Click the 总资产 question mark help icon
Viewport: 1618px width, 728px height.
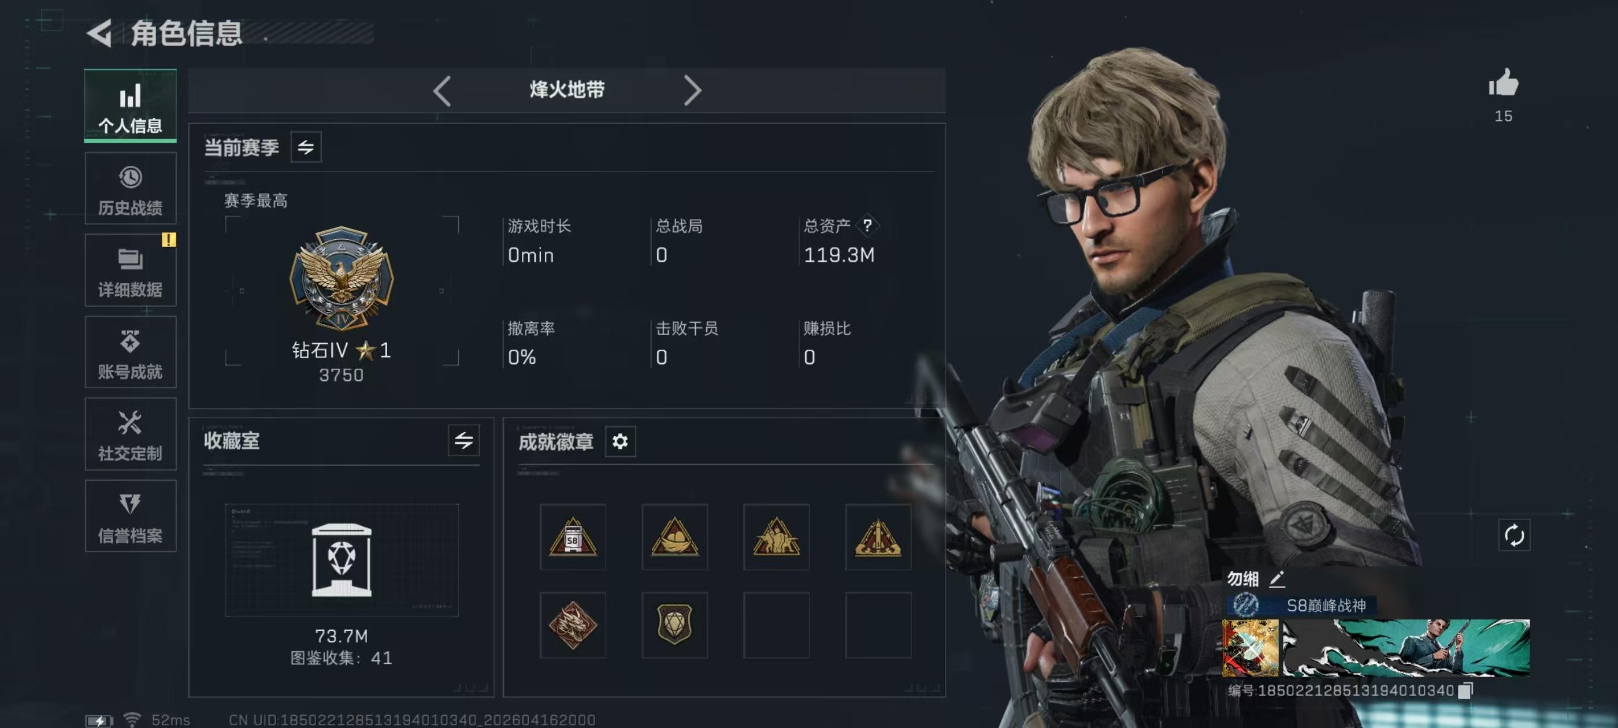coord(867,225)
